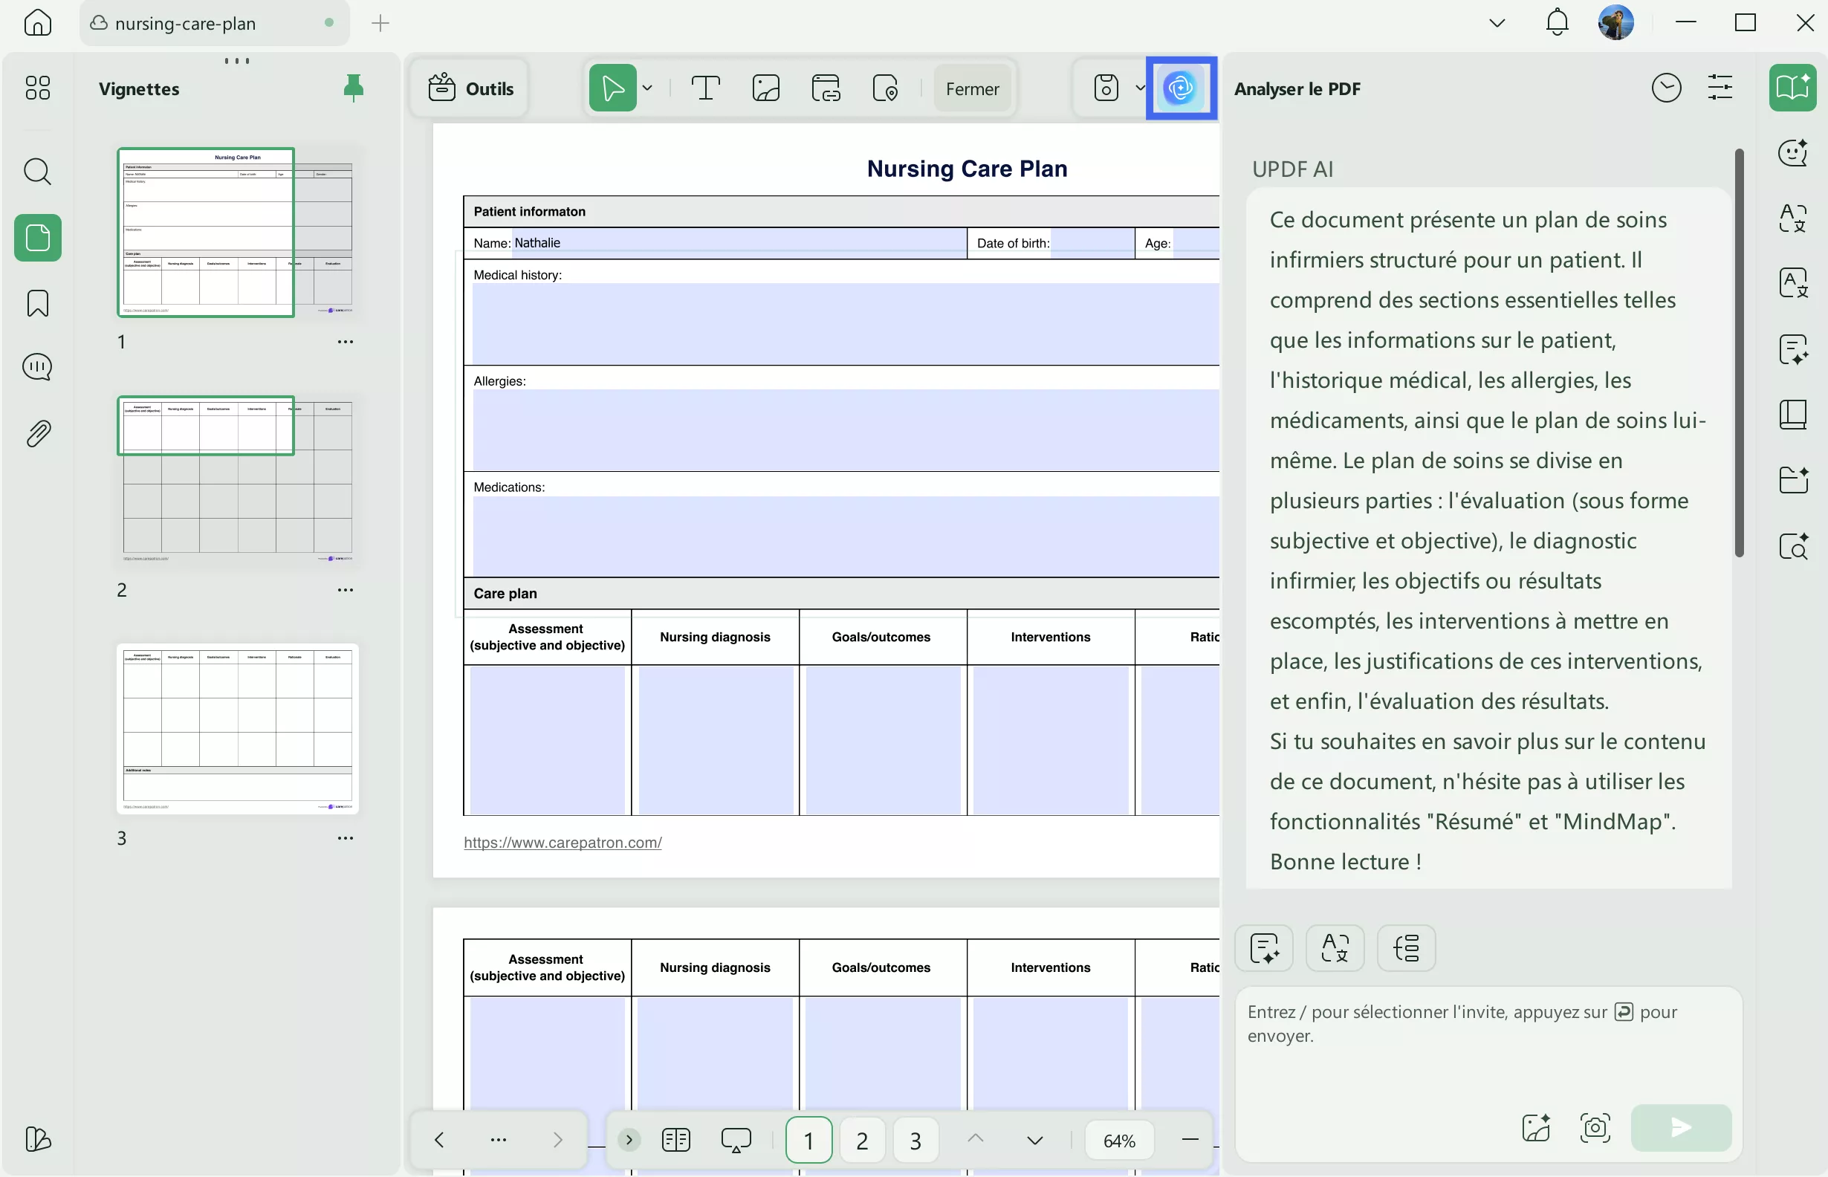The image size is (1828, 1177).
Task: Select the pointer selection tool
Action: coord(613,88)
